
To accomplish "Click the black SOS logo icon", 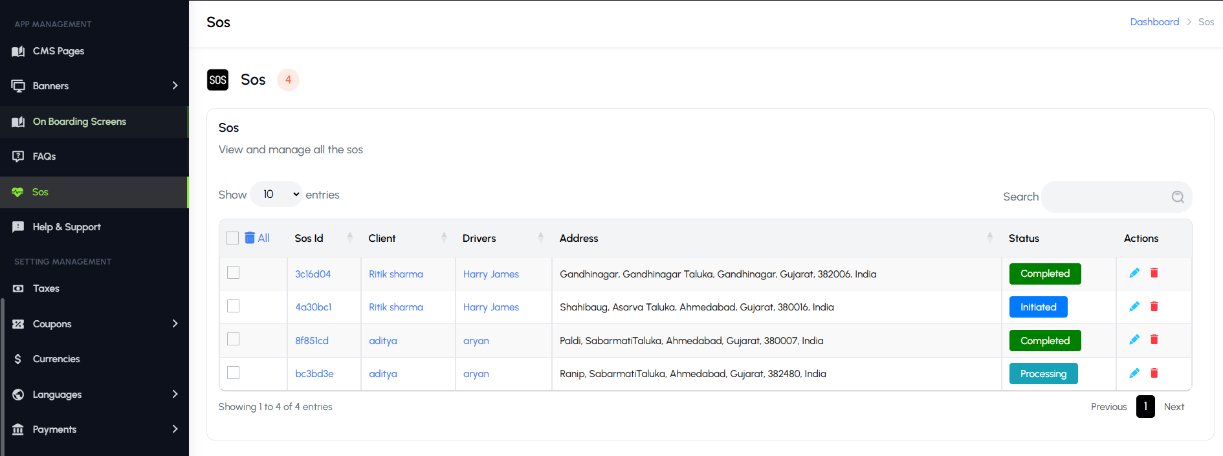I will click(x=218, y=80).
